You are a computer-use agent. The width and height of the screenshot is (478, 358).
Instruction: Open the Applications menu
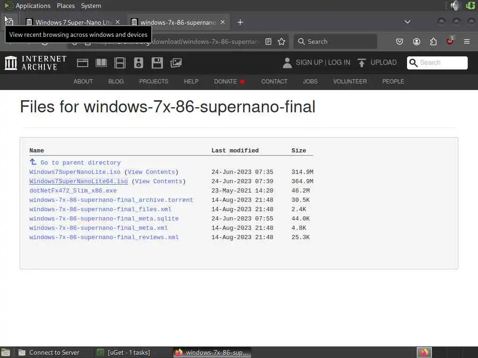point(33,6)
